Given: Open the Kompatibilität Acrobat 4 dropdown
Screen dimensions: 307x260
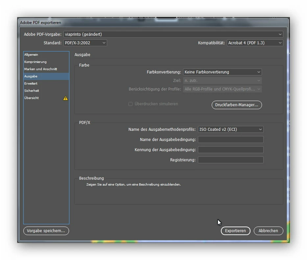Looking at the screenshot, I should click(255, 43).
